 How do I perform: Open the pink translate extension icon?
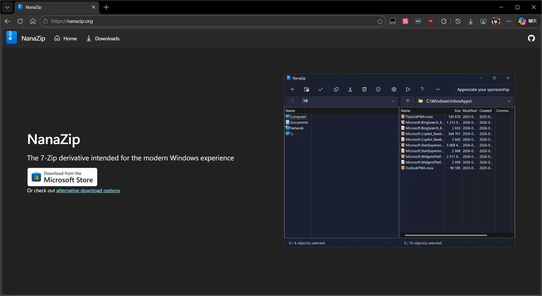(x=406, y=21)
